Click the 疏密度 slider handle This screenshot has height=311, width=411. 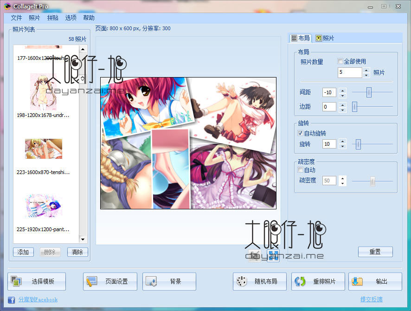(372, 181)
